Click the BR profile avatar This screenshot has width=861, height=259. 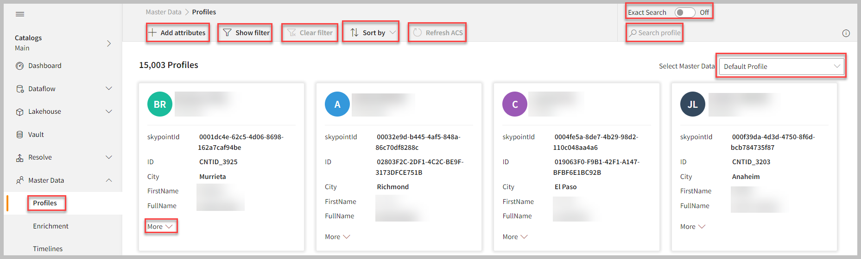pyautogui.click(x=160, y=104)
